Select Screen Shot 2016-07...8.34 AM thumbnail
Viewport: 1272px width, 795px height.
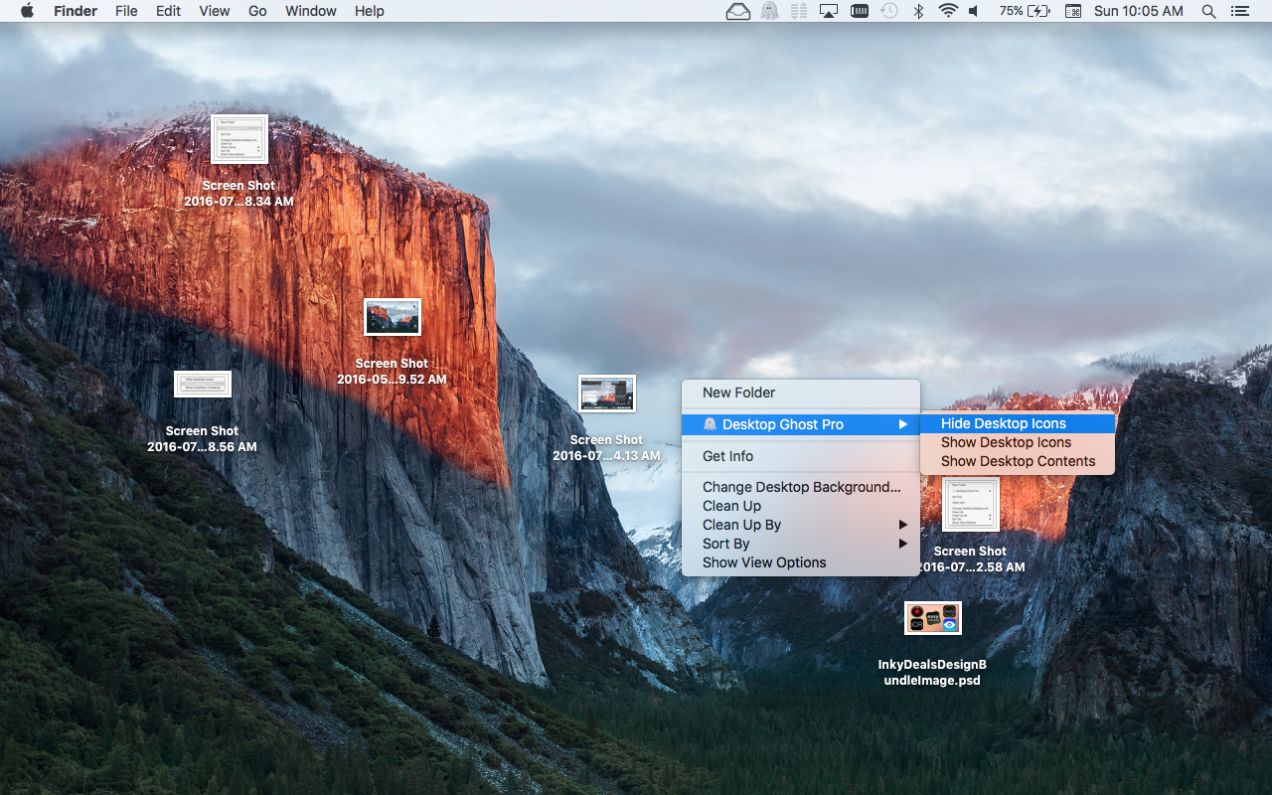(239, 139)
